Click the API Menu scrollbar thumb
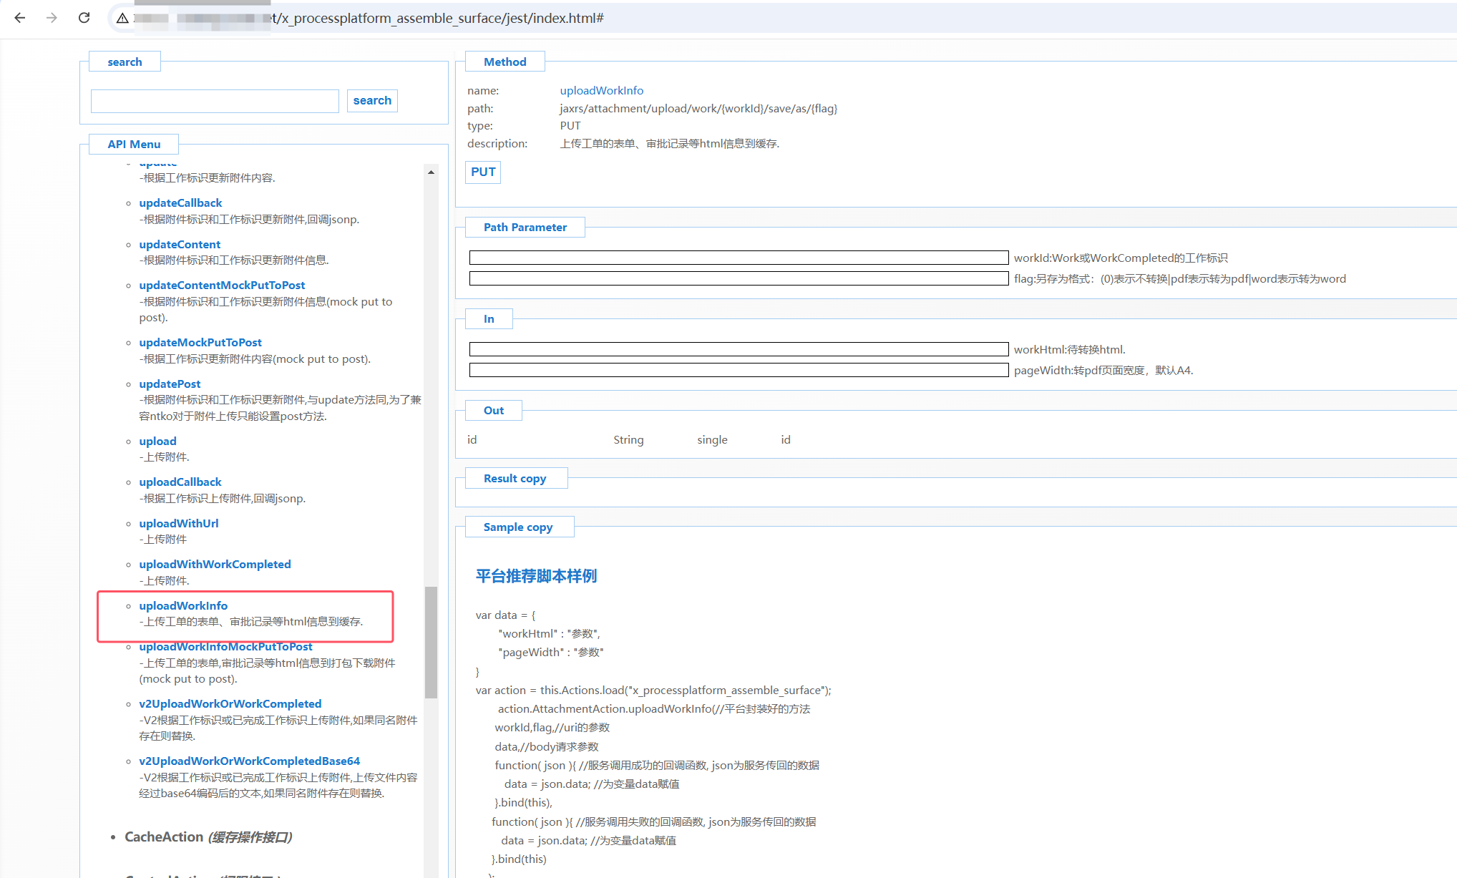The width and height of the screenshot is (1457, 878). [431, 641]
